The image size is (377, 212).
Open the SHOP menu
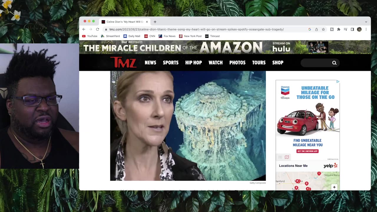coord(278,63)
